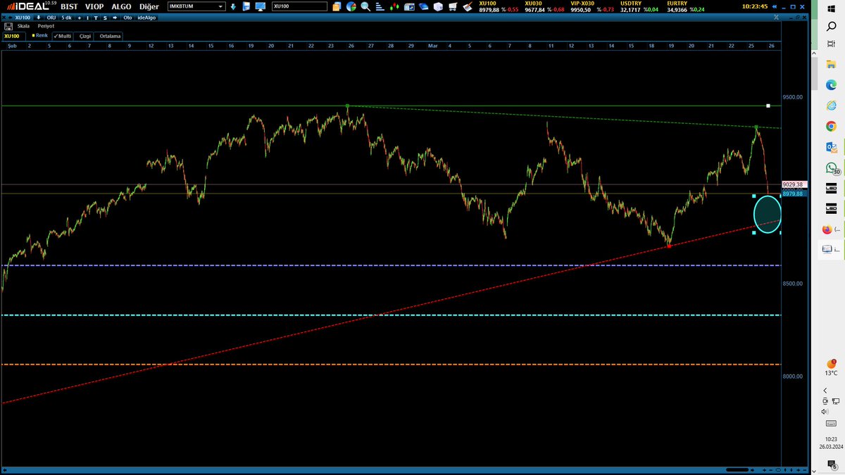Select the white square handle on green line
The height and width of the screenshot is (475, 845).
pyautogui.click(x=768, y=106)
